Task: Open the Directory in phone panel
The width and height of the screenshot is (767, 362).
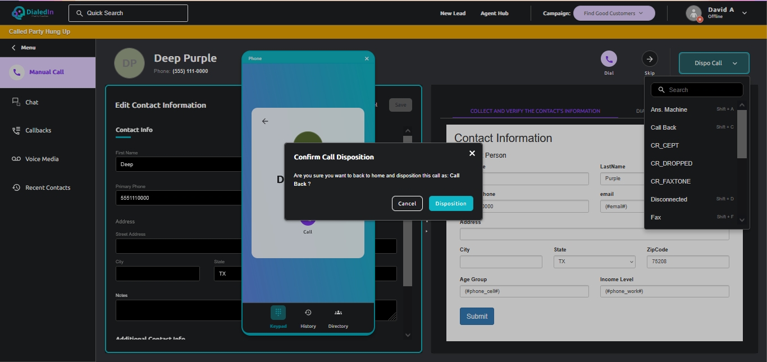Action: pyautogui.click(x=338, y=317)
